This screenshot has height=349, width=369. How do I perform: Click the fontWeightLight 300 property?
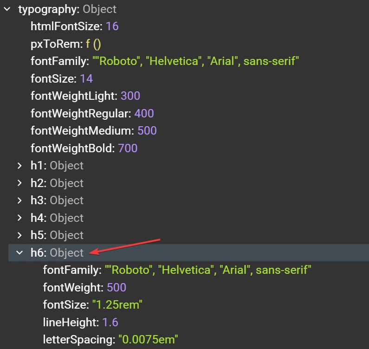coord(85,96)
